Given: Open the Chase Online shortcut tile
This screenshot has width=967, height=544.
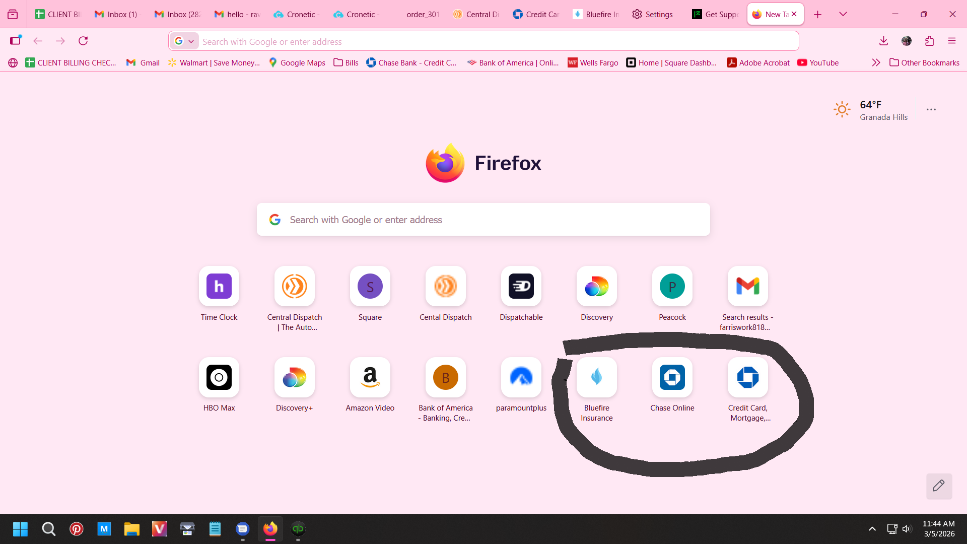Looking at the screenshot, I should pos(672,378).
